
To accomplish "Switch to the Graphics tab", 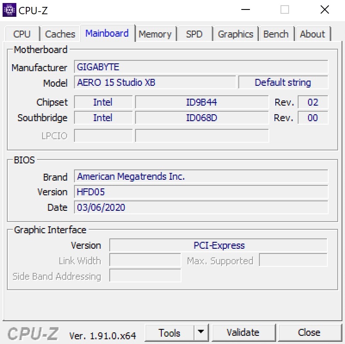I will click(x=236, y=34).
